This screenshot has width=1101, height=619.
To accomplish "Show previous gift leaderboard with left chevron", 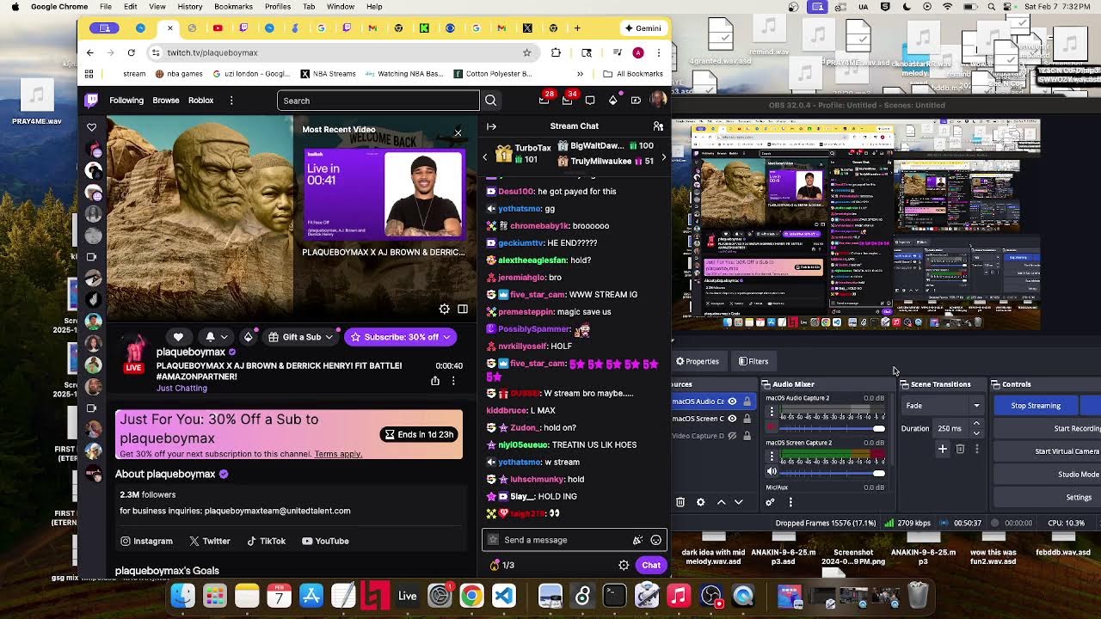I will 485,157.
